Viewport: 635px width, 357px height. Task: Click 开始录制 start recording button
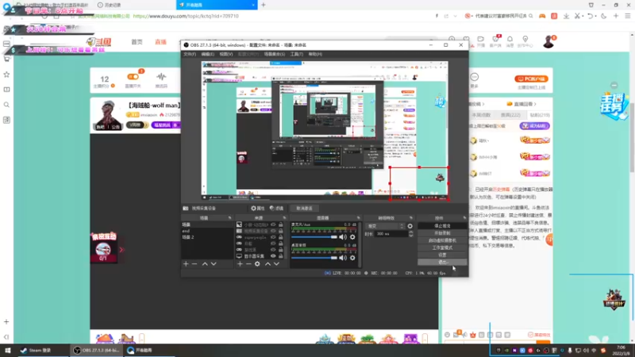pyautogui.click(x=442, y=233)
